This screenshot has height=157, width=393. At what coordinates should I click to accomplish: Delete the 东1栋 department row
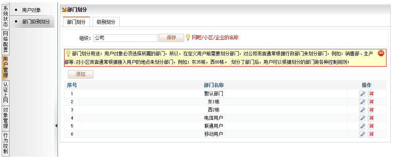pos(371,102)
